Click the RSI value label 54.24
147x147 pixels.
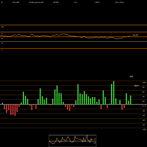click(x=135, y=35)
